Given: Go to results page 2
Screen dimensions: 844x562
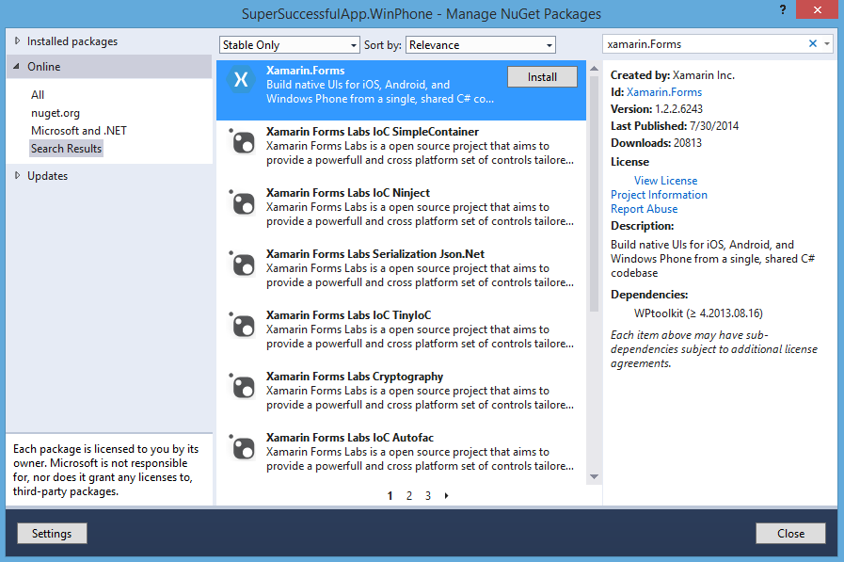Looking at the screenshot, I should point(409,496).
